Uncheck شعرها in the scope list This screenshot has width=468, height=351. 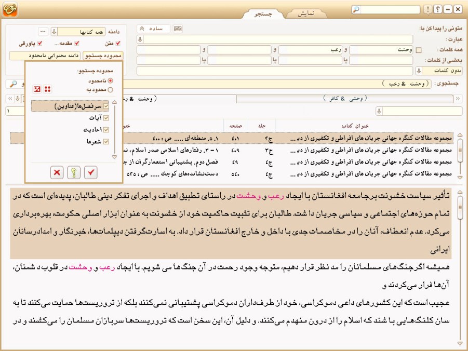(106, 141)
